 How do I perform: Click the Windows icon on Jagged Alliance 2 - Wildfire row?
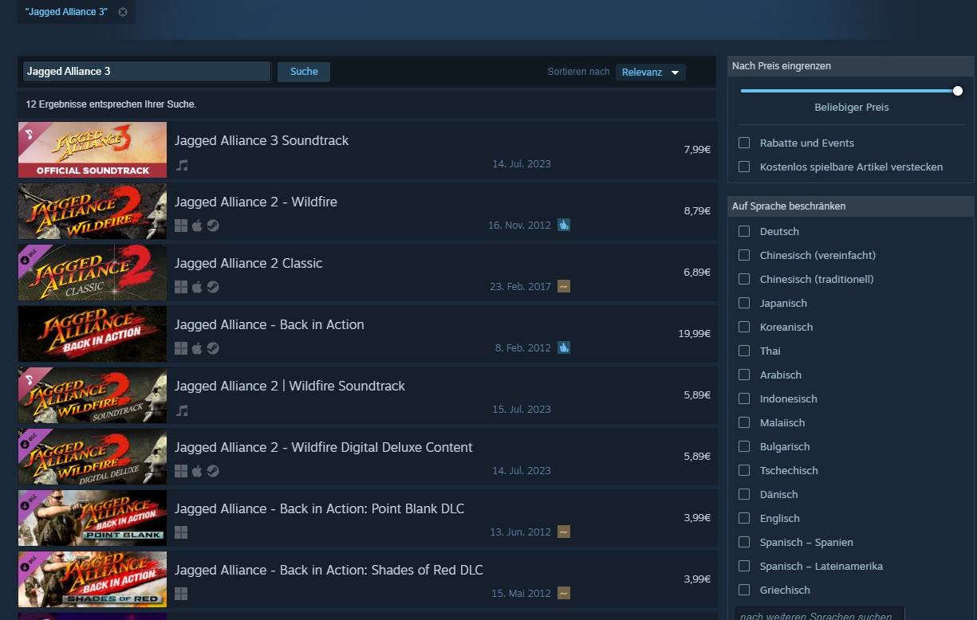181,226
